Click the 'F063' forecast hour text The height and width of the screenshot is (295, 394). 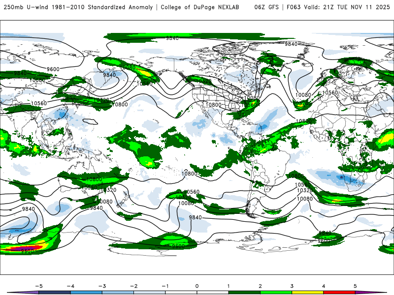(x=294, y=7)
